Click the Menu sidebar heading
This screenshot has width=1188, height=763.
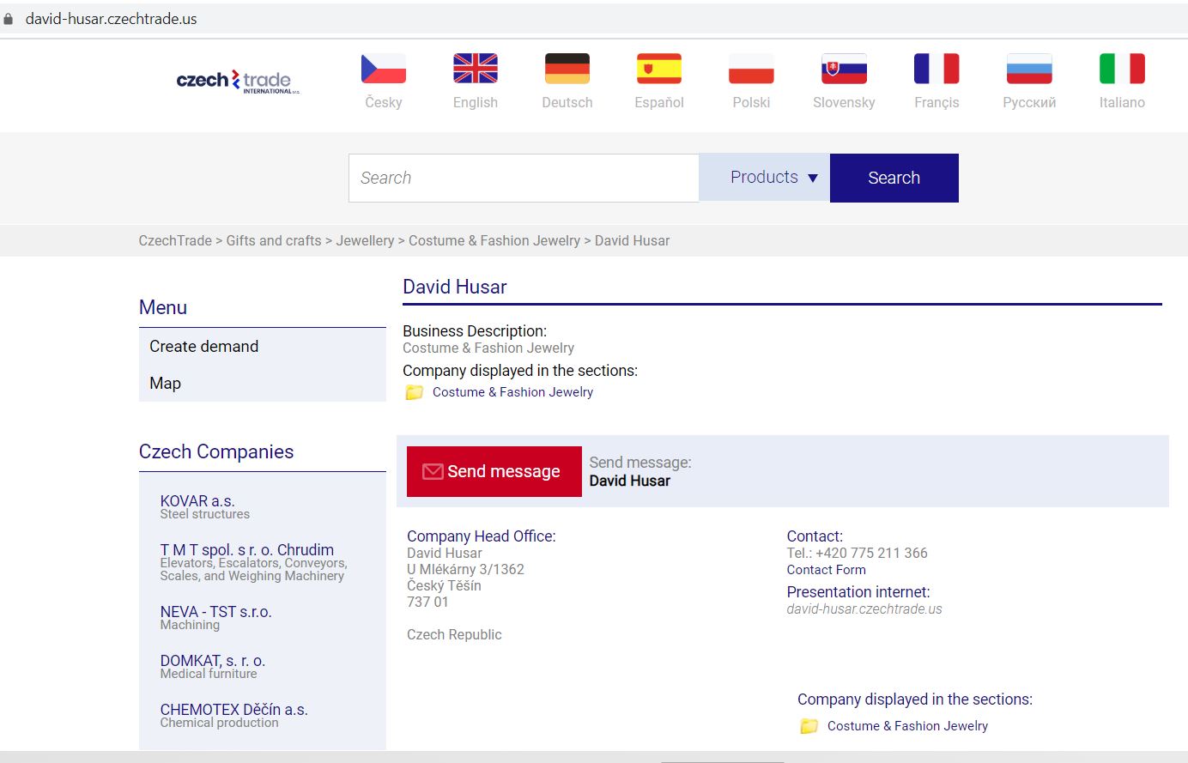[163, 307]
